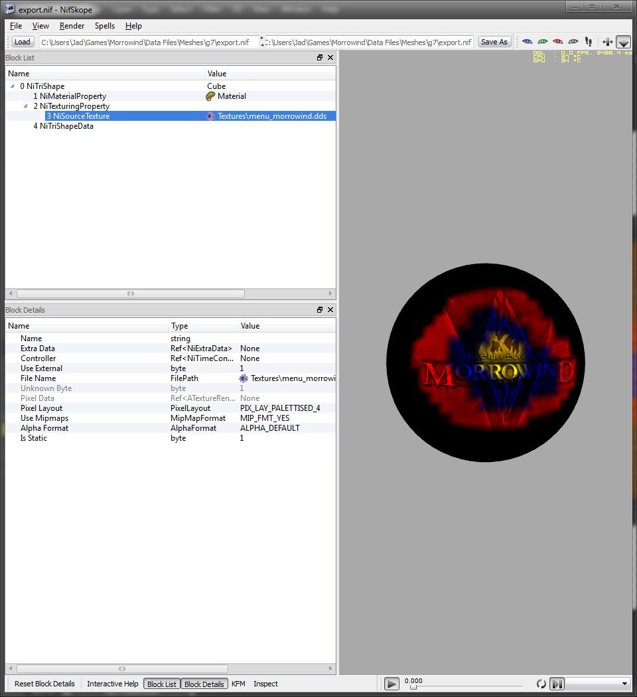Open the Spells menu
637x697 pixels.
[x=105, y=26]
